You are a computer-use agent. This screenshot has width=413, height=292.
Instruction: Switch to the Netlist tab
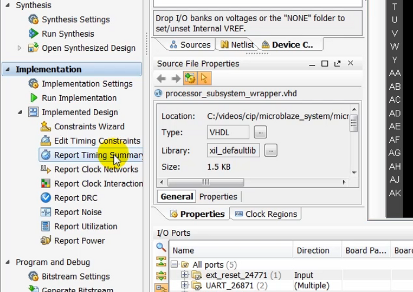[x=236, y=45]
